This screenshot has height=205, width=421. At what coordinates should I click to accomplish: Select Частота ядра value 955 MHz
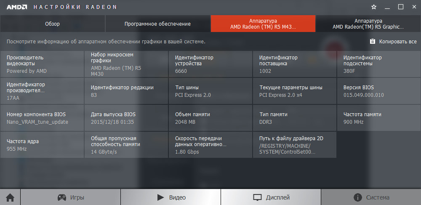17,149
